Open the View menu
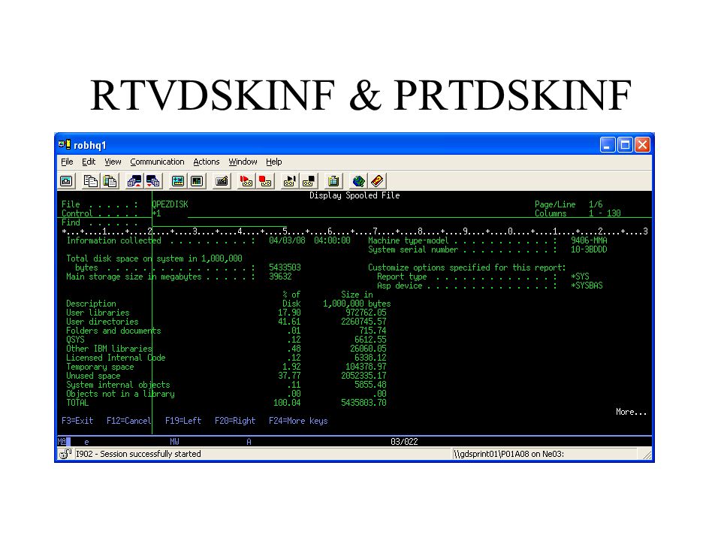This screenshot has height=541, width=721. click(113, 162)
